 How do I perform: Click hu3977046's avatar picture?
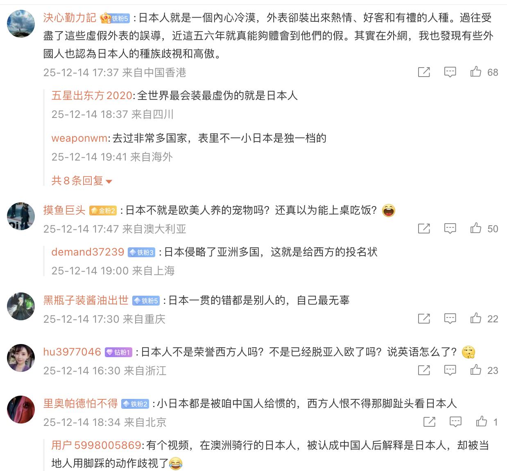21,358
